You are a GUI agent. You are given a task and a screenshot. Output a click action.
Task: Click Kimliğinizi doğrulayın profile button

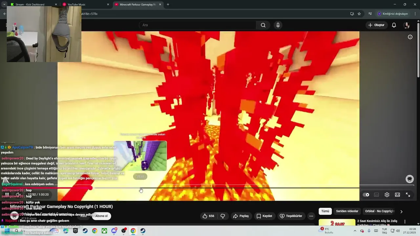[x=392, y=14]
